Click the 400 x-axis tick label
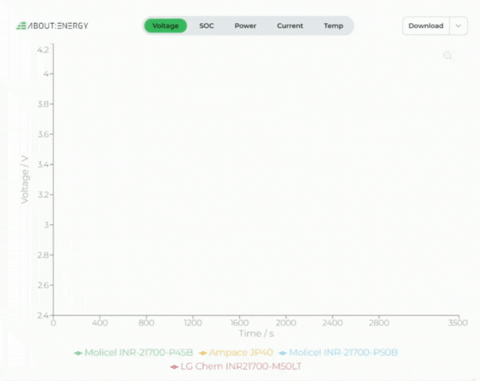The width and height of the screenshot is (481, 381). click(99, 323)
